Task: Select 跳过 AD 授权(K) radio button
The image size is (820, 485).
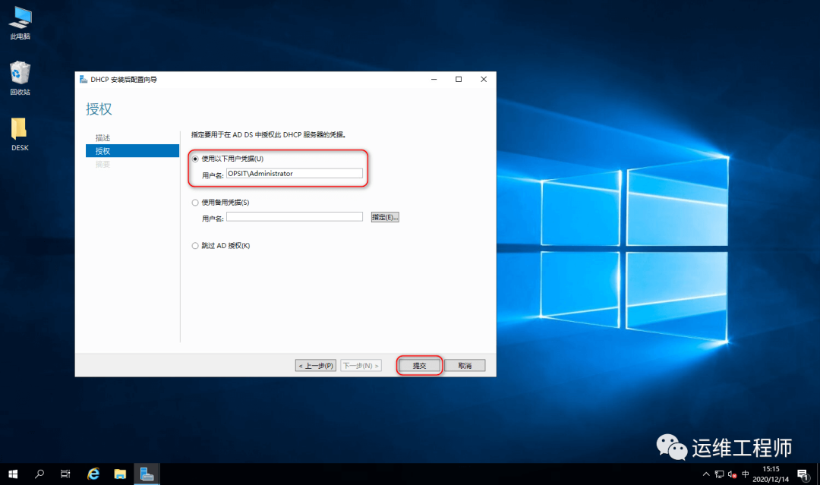Action: 195,246
